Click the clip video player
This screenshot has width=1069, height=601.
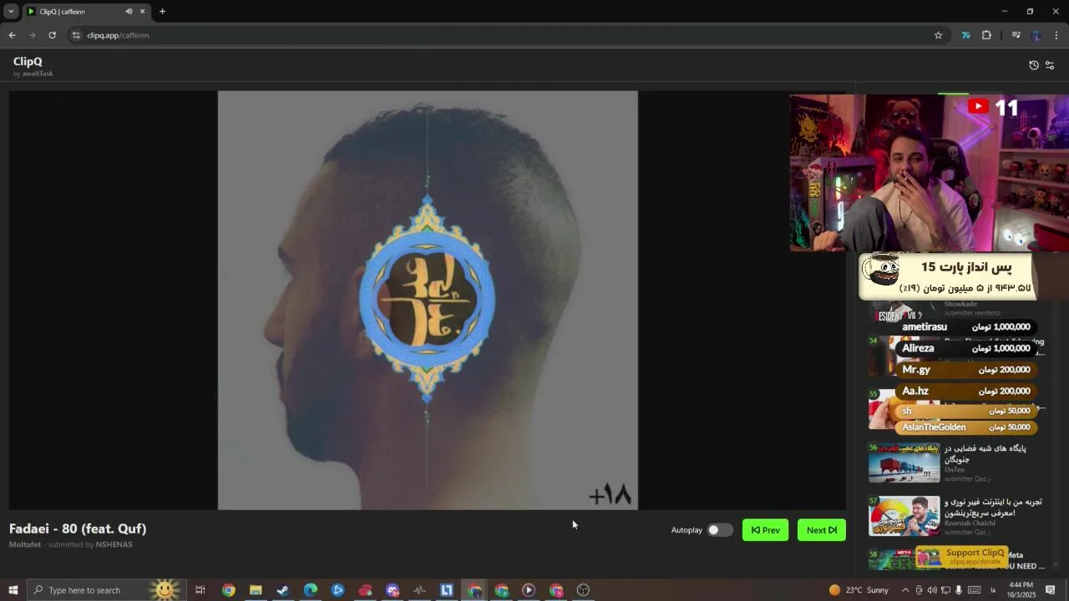[428, 300]
